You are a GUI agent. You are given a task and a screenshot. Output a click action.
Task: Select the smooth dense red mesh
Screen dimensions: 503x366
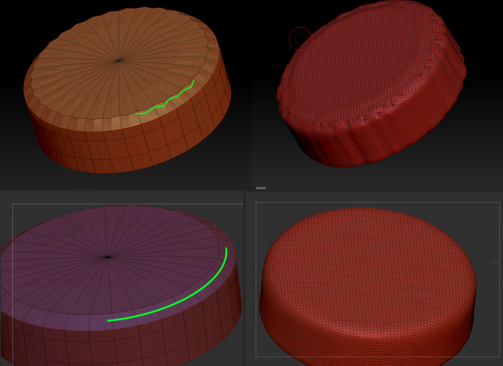tap(368, 287)
